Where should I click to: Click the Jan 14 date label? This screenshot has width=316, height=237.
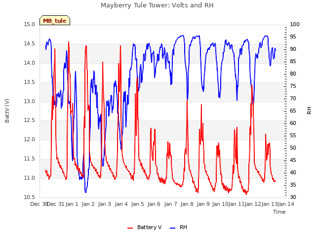[286, 204]
